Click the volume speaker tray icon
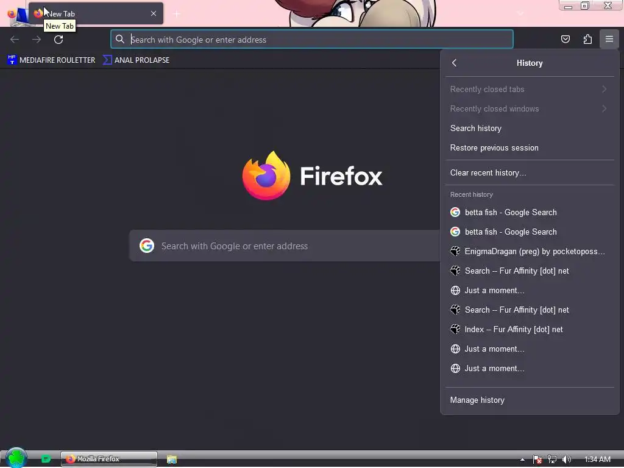The image size is (624, 468). [x=567, y=459]
